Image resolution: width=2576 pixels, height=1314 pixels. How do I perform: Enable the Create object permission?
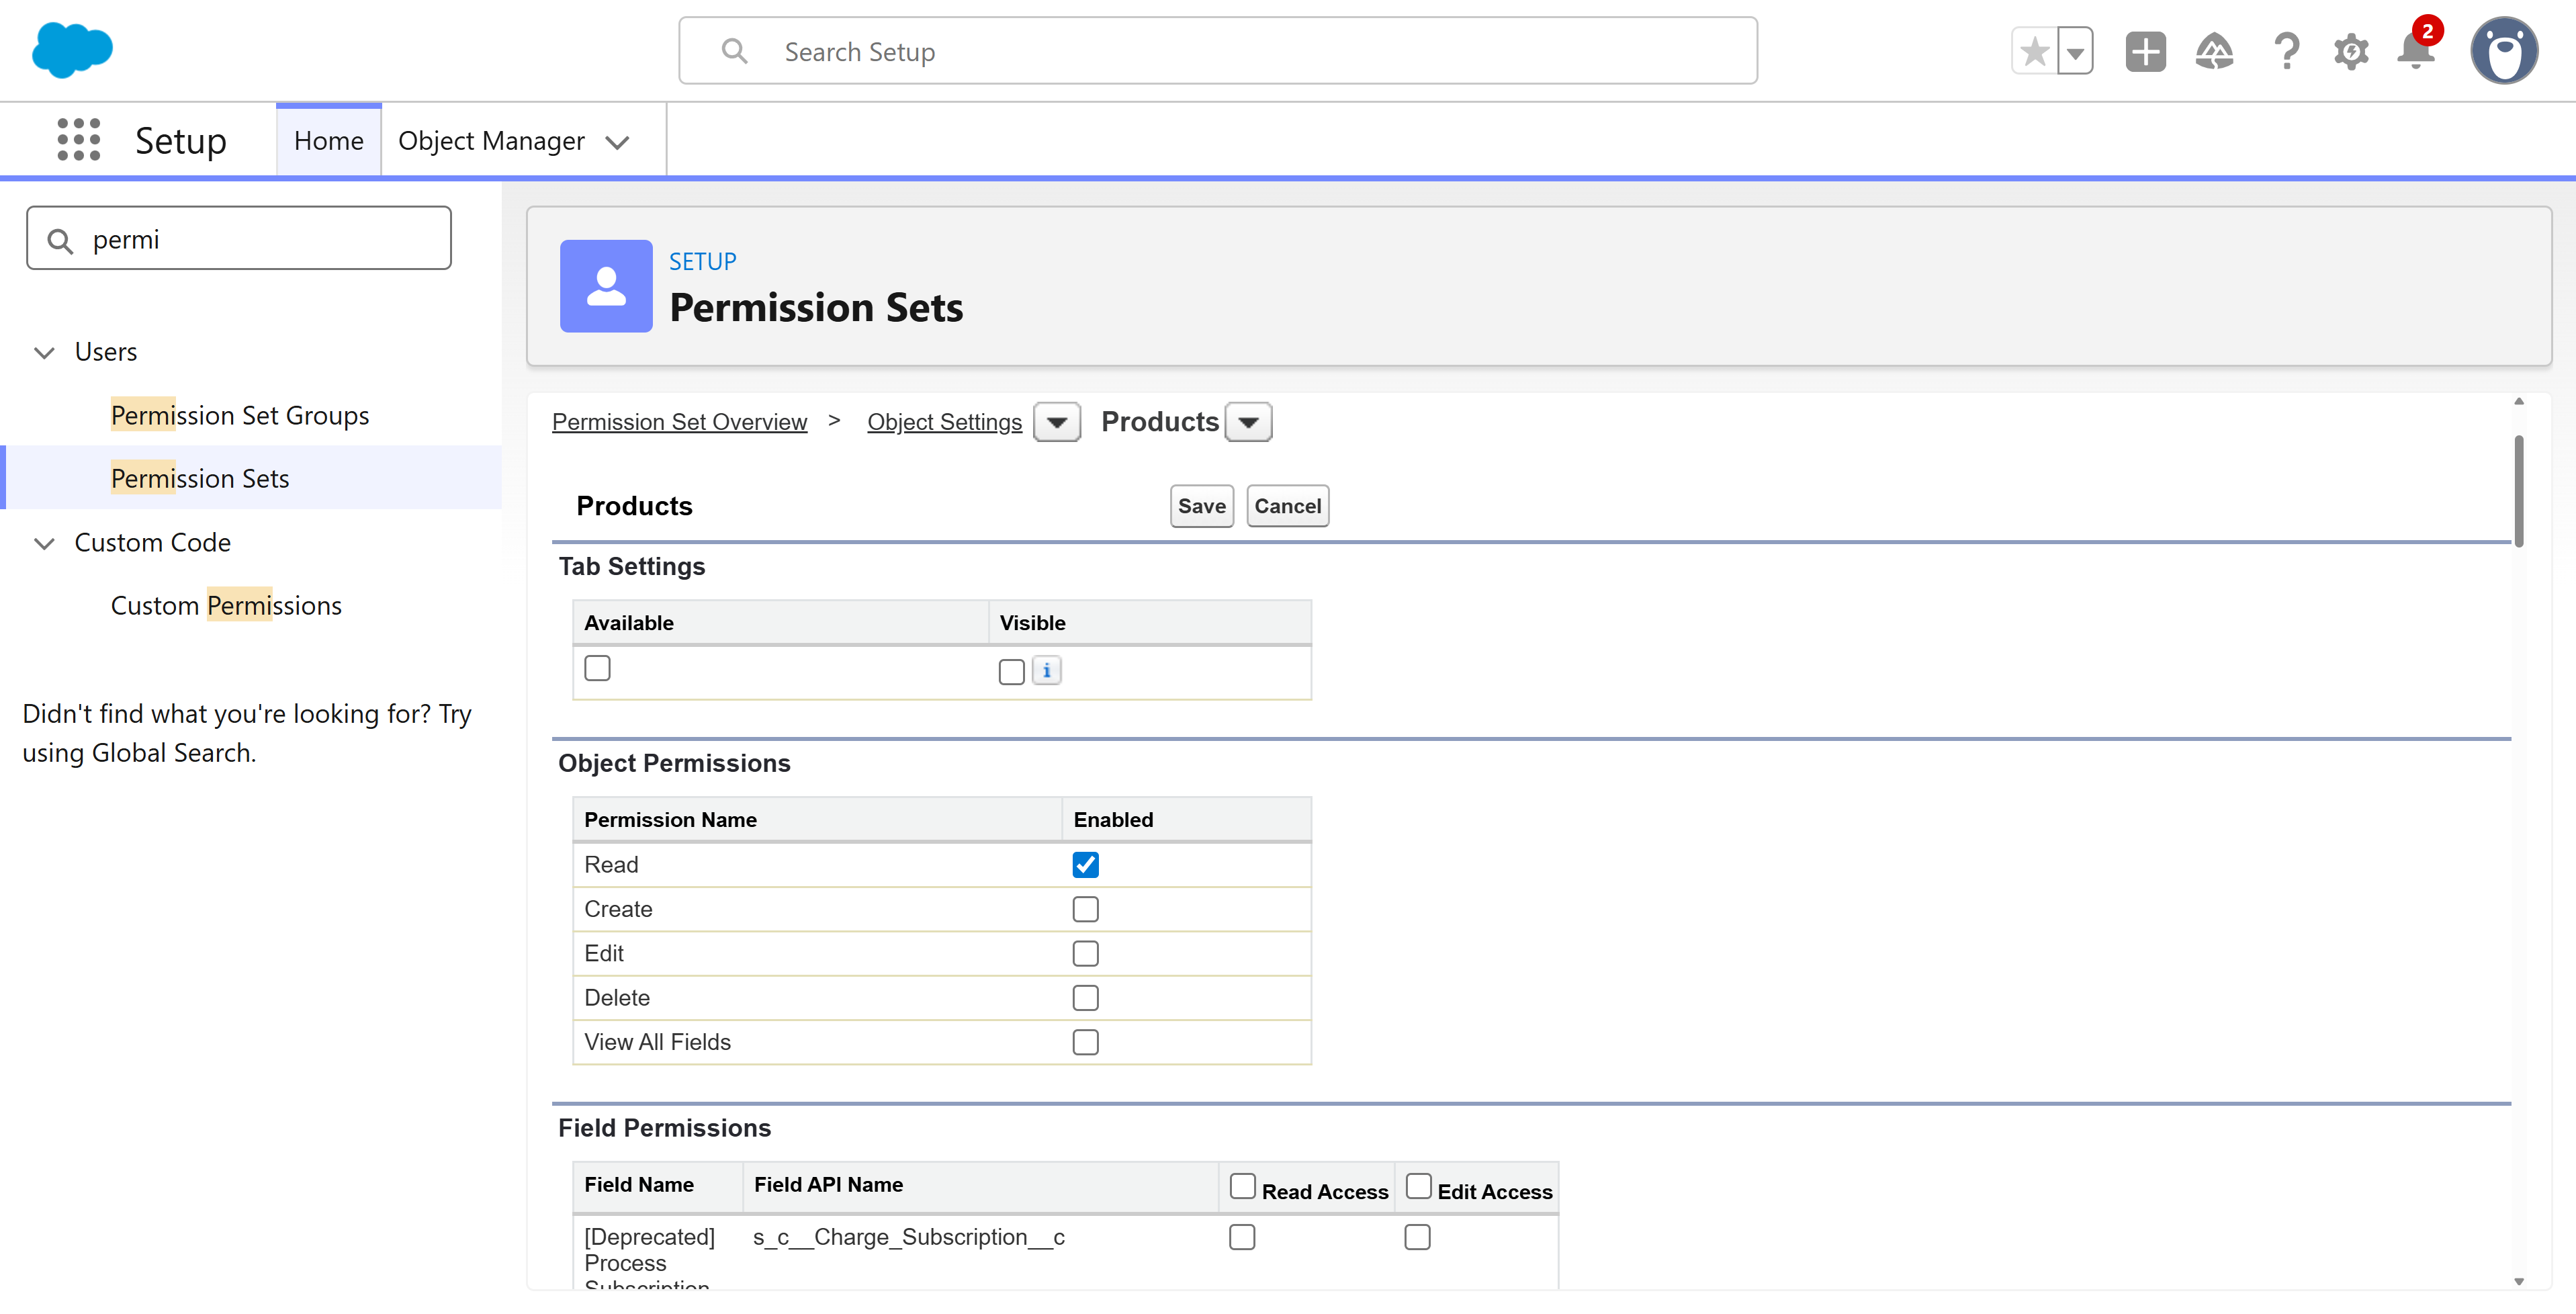[x=1085, y=909]
